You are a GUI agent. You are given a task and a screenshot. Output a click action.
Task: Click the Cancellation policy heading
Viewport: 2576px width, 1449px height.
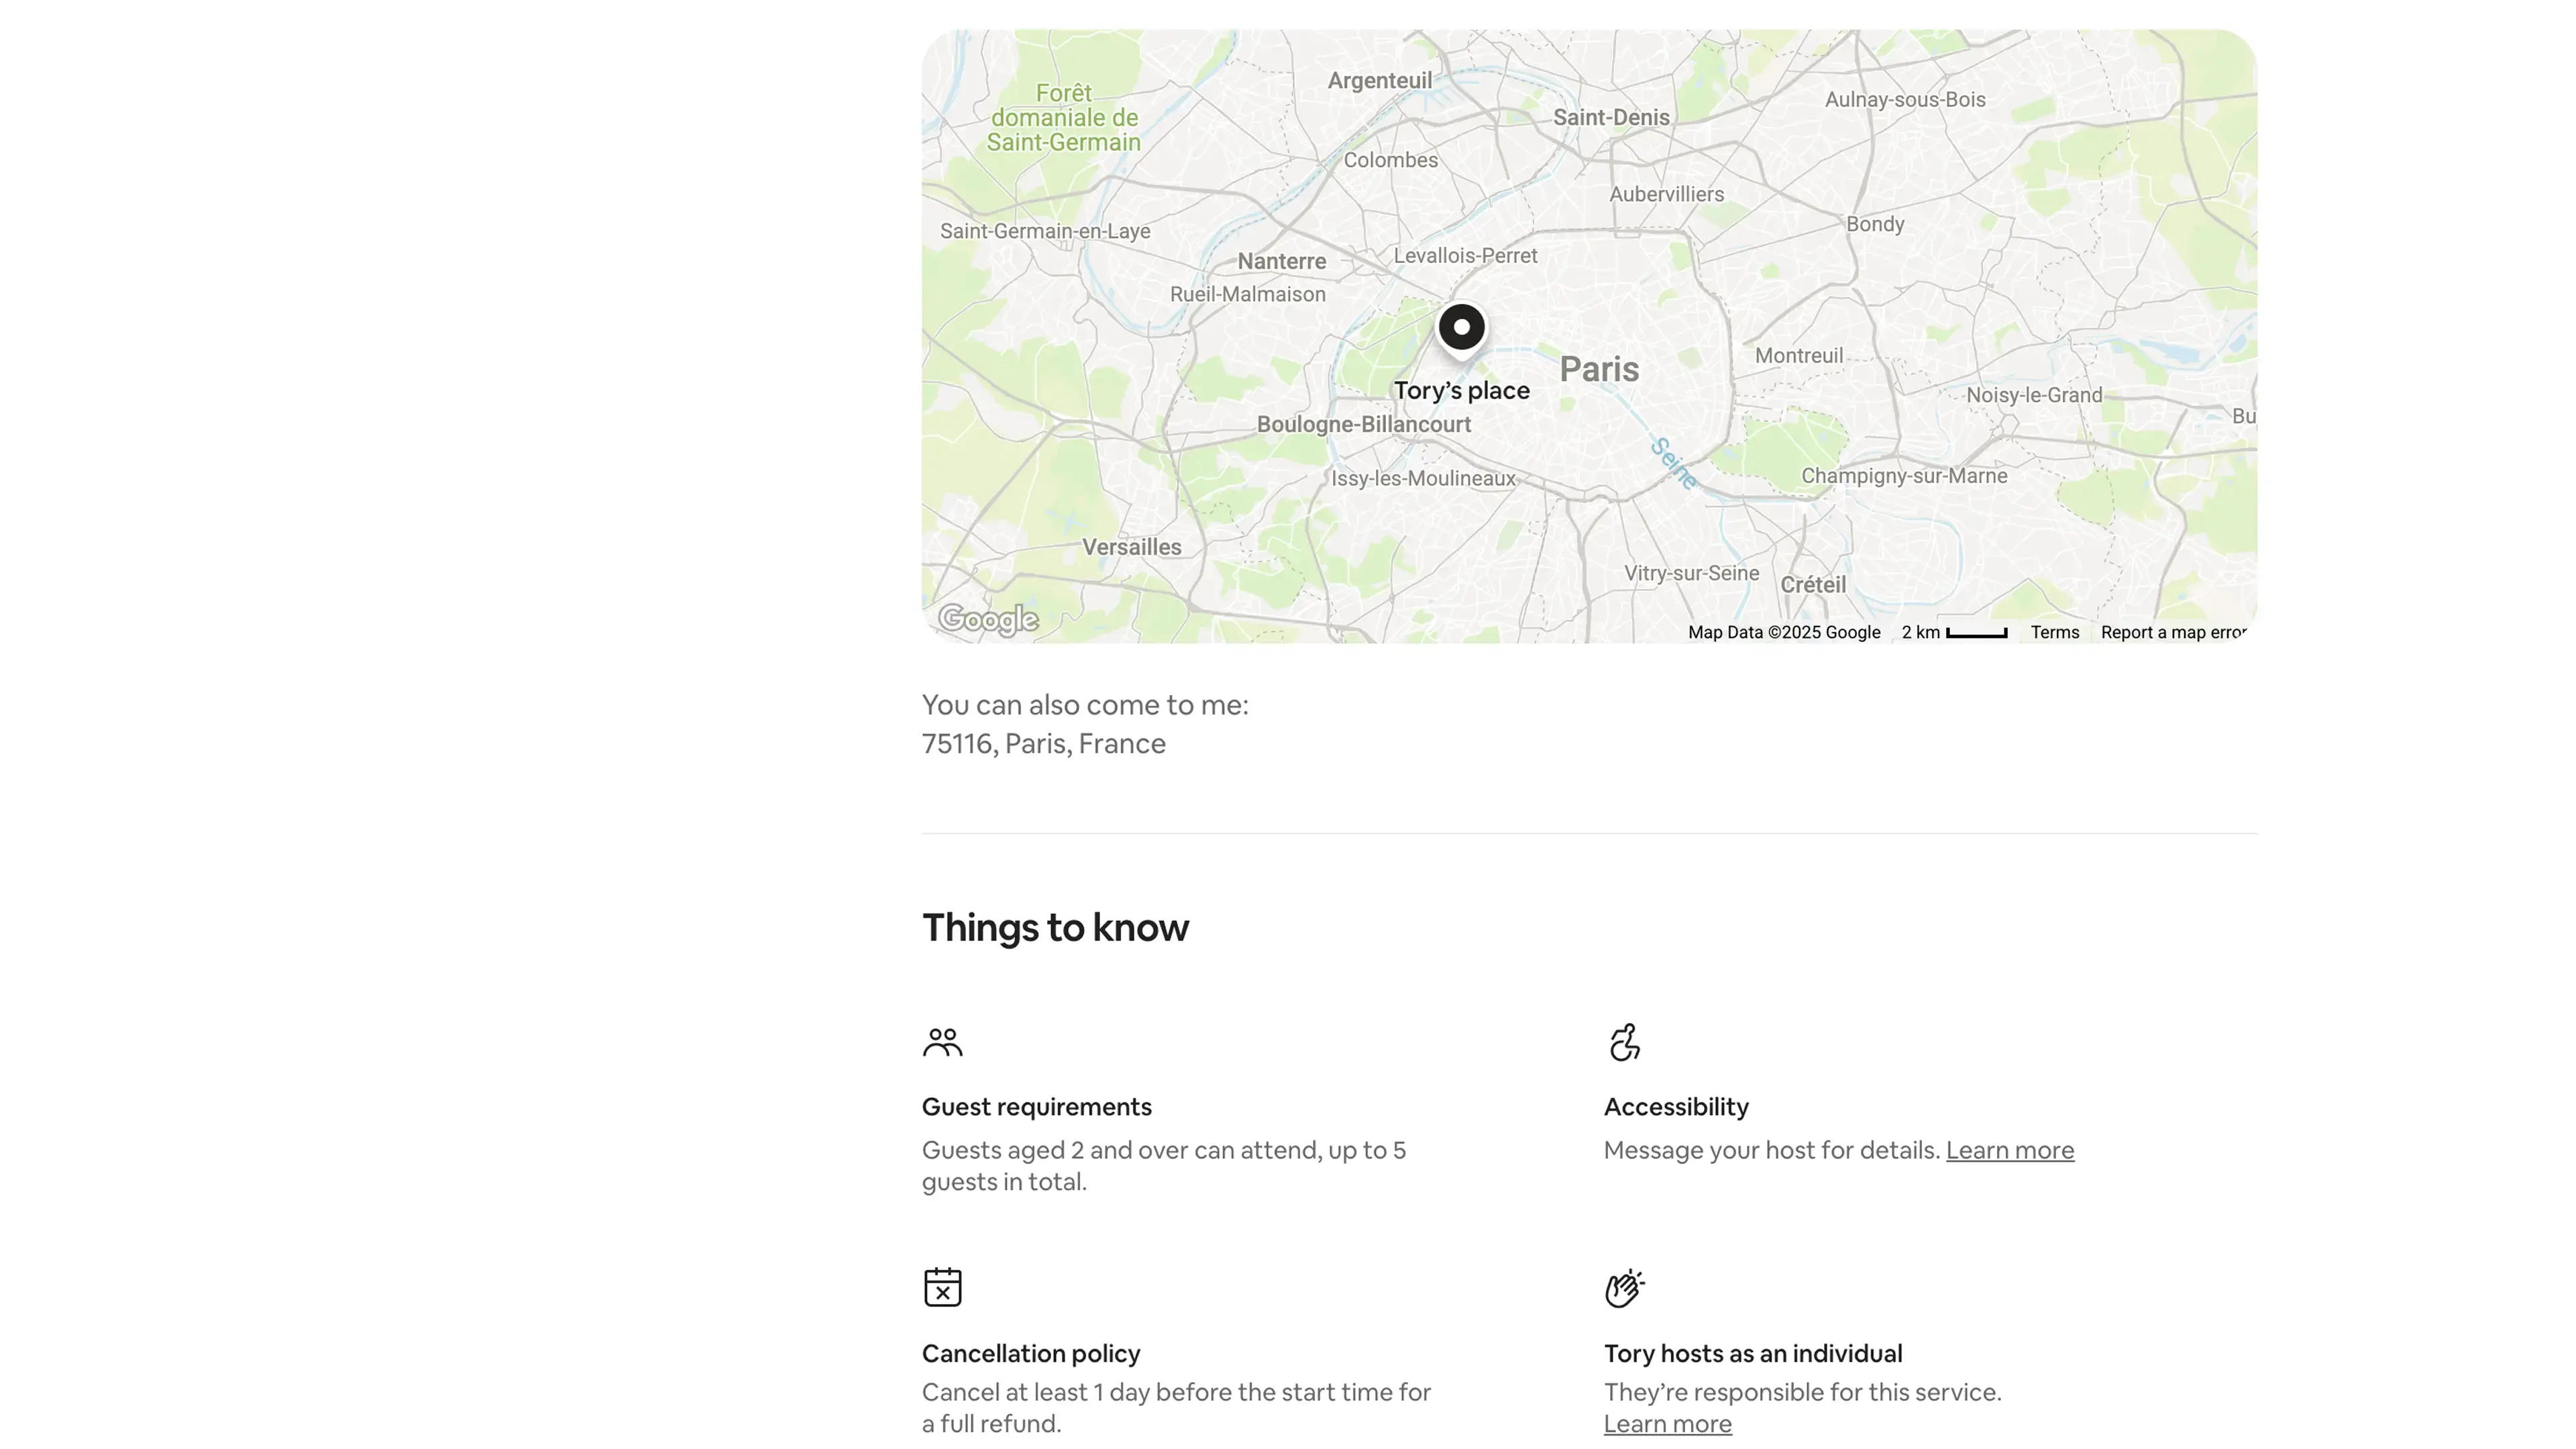pyautogui.click(x=1030, y=1353)
